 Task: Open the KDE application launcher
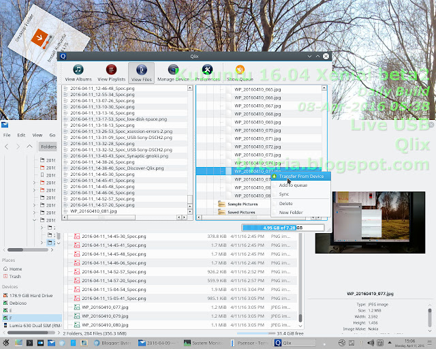click(5, 343)
